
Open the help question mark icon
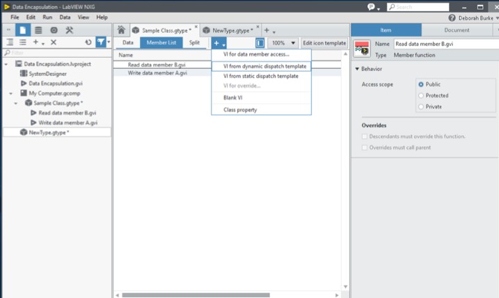click(x=452, y=18)
